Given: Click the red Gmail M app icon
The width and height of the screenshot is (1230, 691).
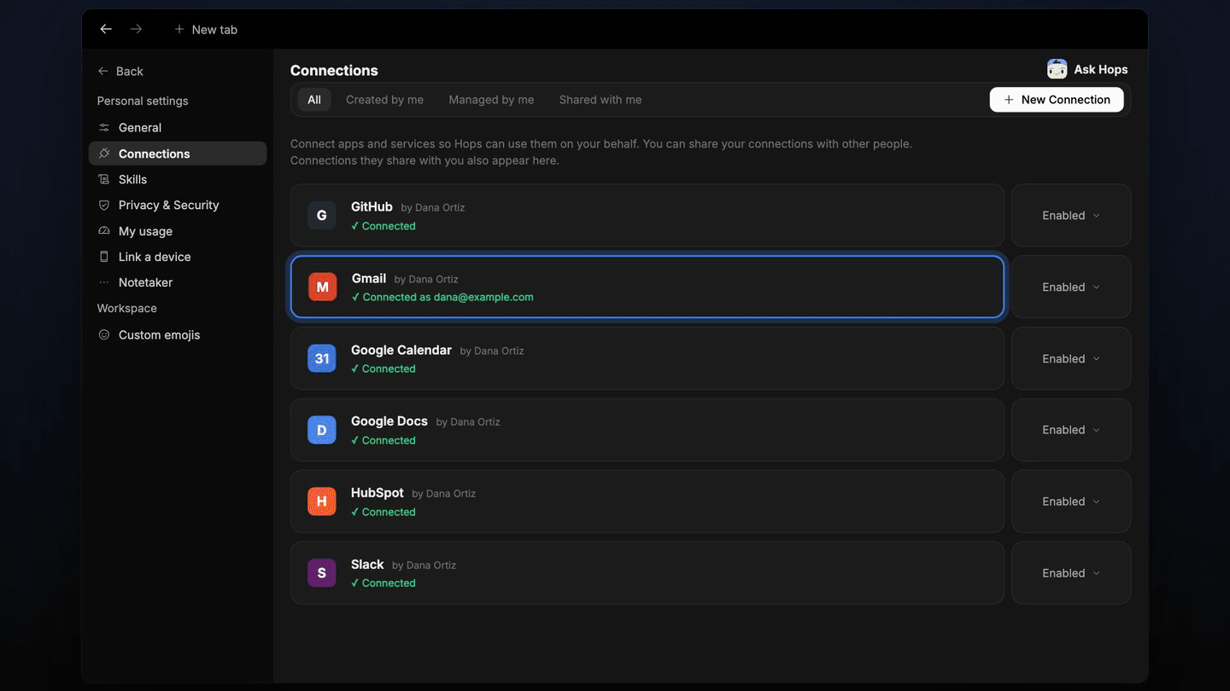Looking at the screenshot, I should tap(322, 287).
